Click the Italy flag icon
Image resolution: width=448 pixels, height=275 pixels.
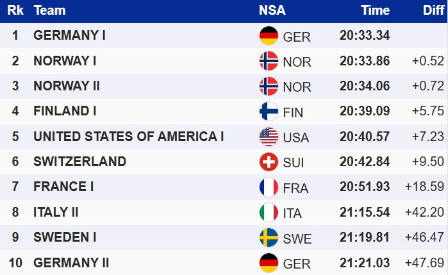click(269, 212)
